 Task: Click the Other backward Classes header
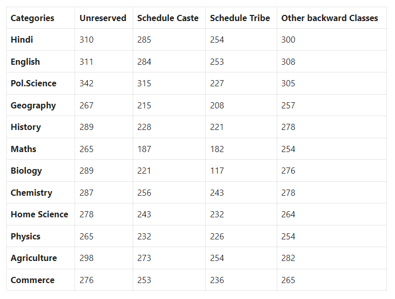(x=330, y=18)
